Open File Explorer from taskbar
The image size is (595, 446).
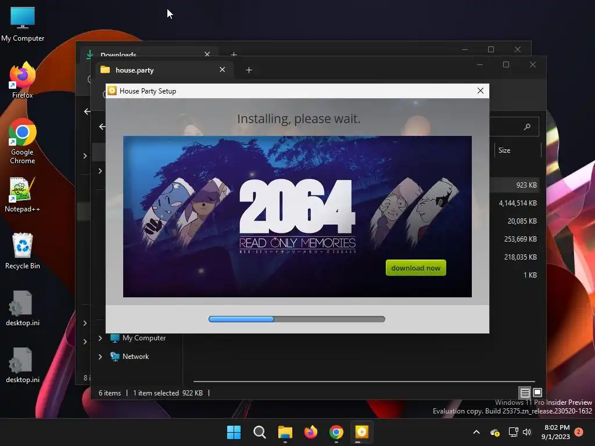(285, 432)
